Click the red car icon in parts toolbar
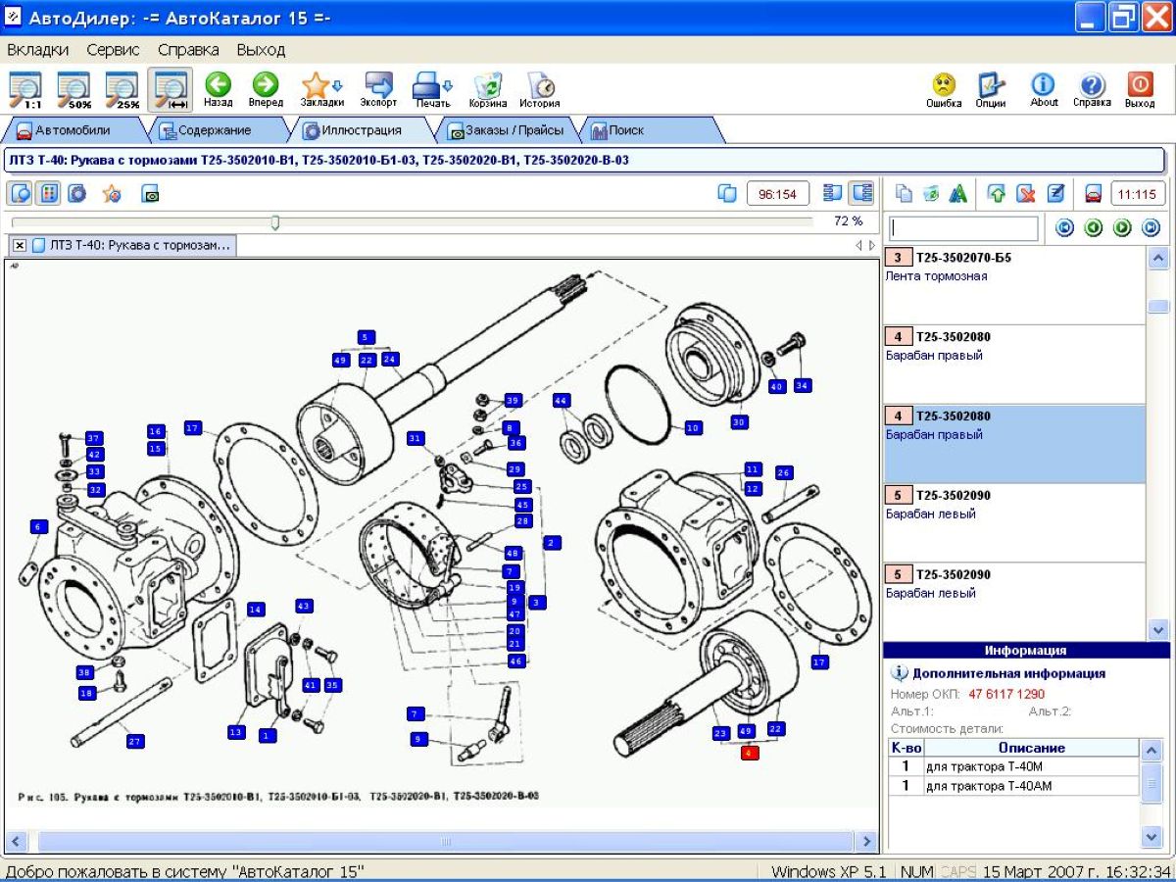Viewport: 1176px width, 882px height. pyautogui.click(x=1094, y=193)
